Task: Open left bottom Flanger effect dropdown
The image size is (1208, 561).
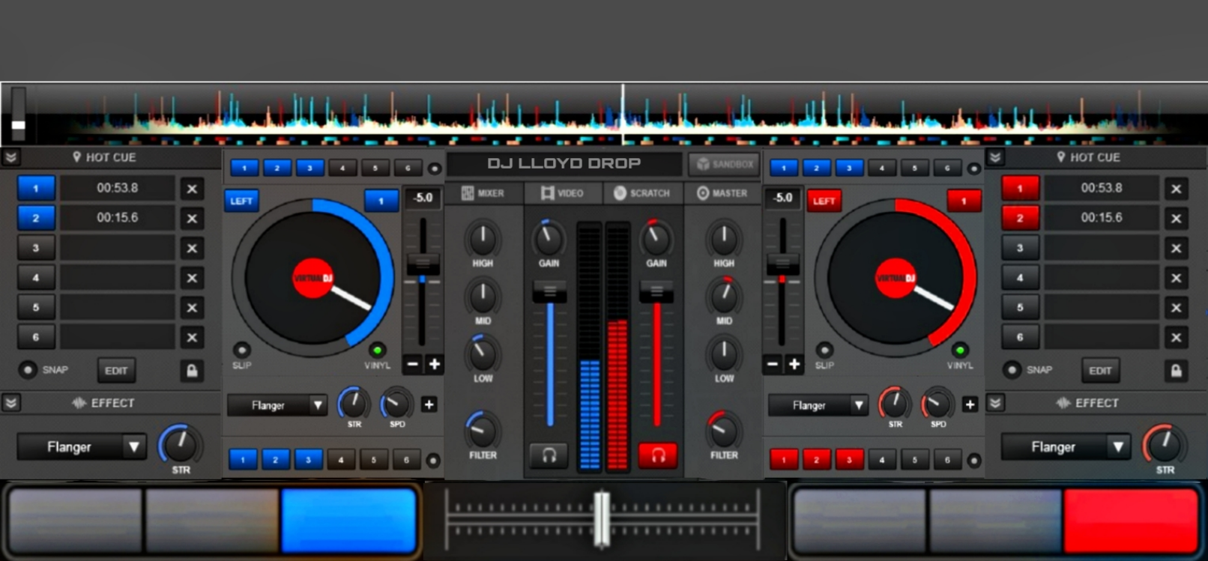Action: [81, 447]
